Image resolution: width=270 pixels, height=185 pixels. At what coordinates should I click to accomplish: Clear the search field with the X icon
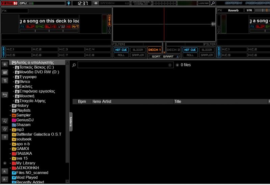click(170, 65)
